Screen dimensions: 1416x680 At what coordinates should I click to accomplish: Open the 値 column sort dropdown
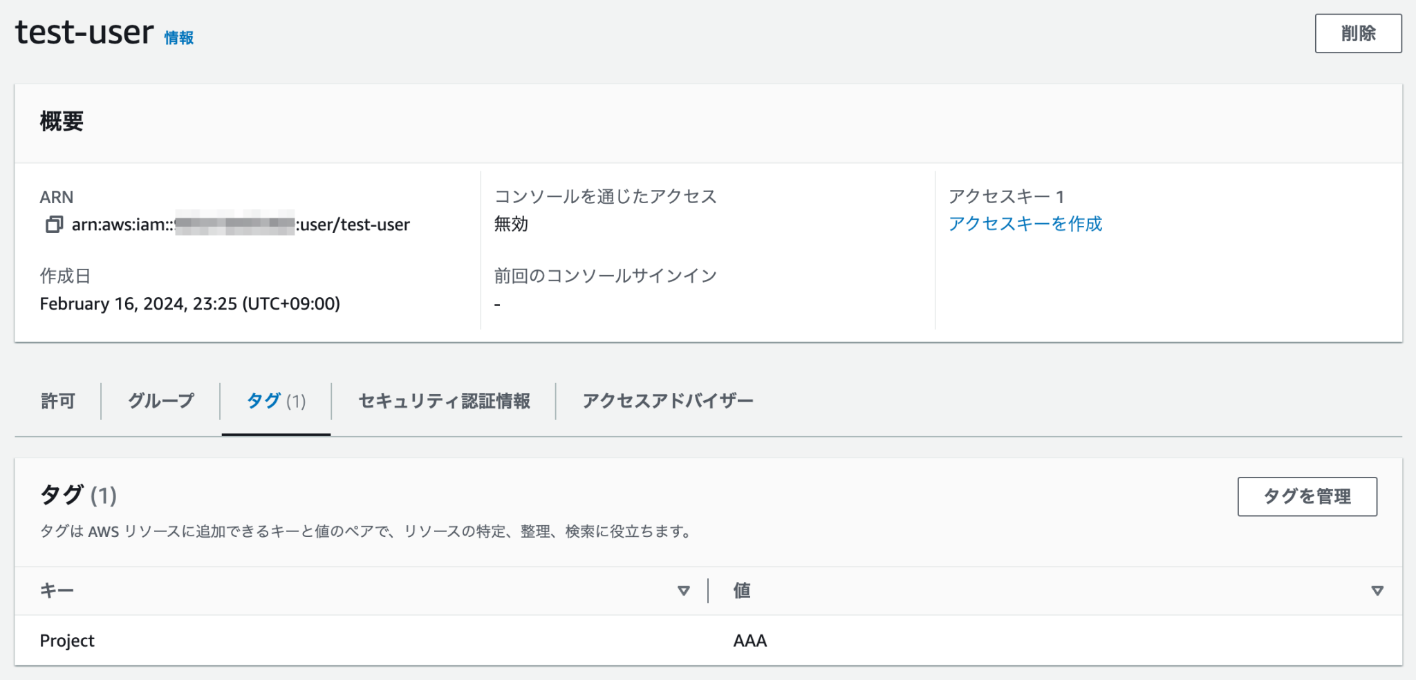tap(1377, 591)
